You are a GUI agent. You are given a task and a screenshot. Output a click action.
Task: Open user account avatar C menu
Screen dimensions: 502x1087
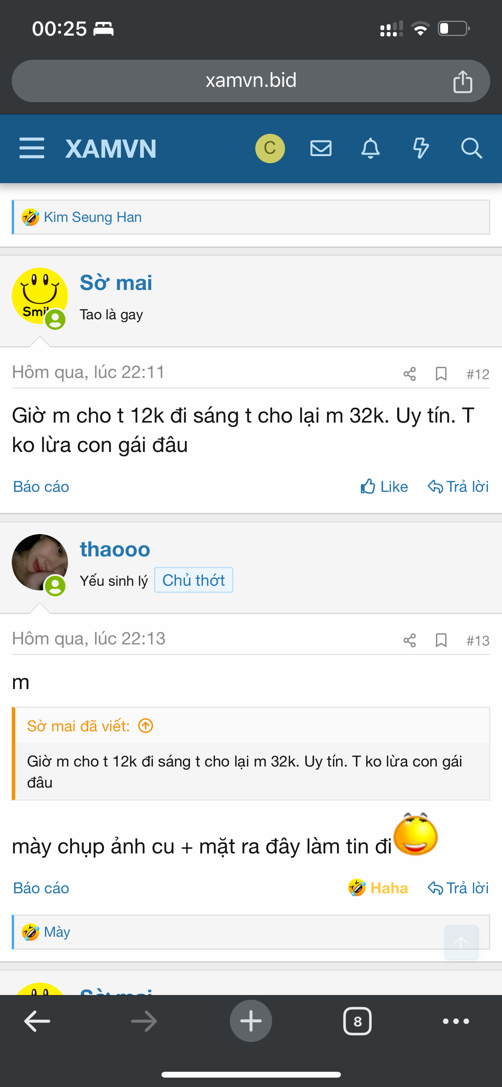pyautogui.click(x=270, y=149)
